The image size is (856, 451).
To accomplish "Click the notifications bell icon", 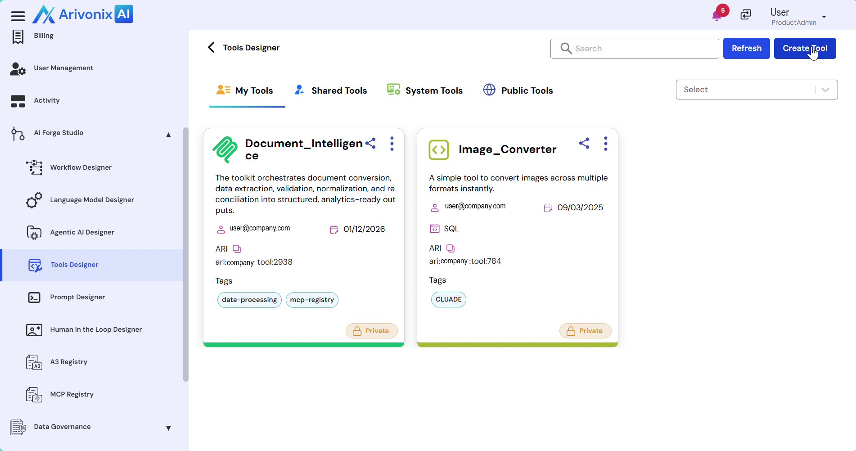I will click(x=717, y=16).
